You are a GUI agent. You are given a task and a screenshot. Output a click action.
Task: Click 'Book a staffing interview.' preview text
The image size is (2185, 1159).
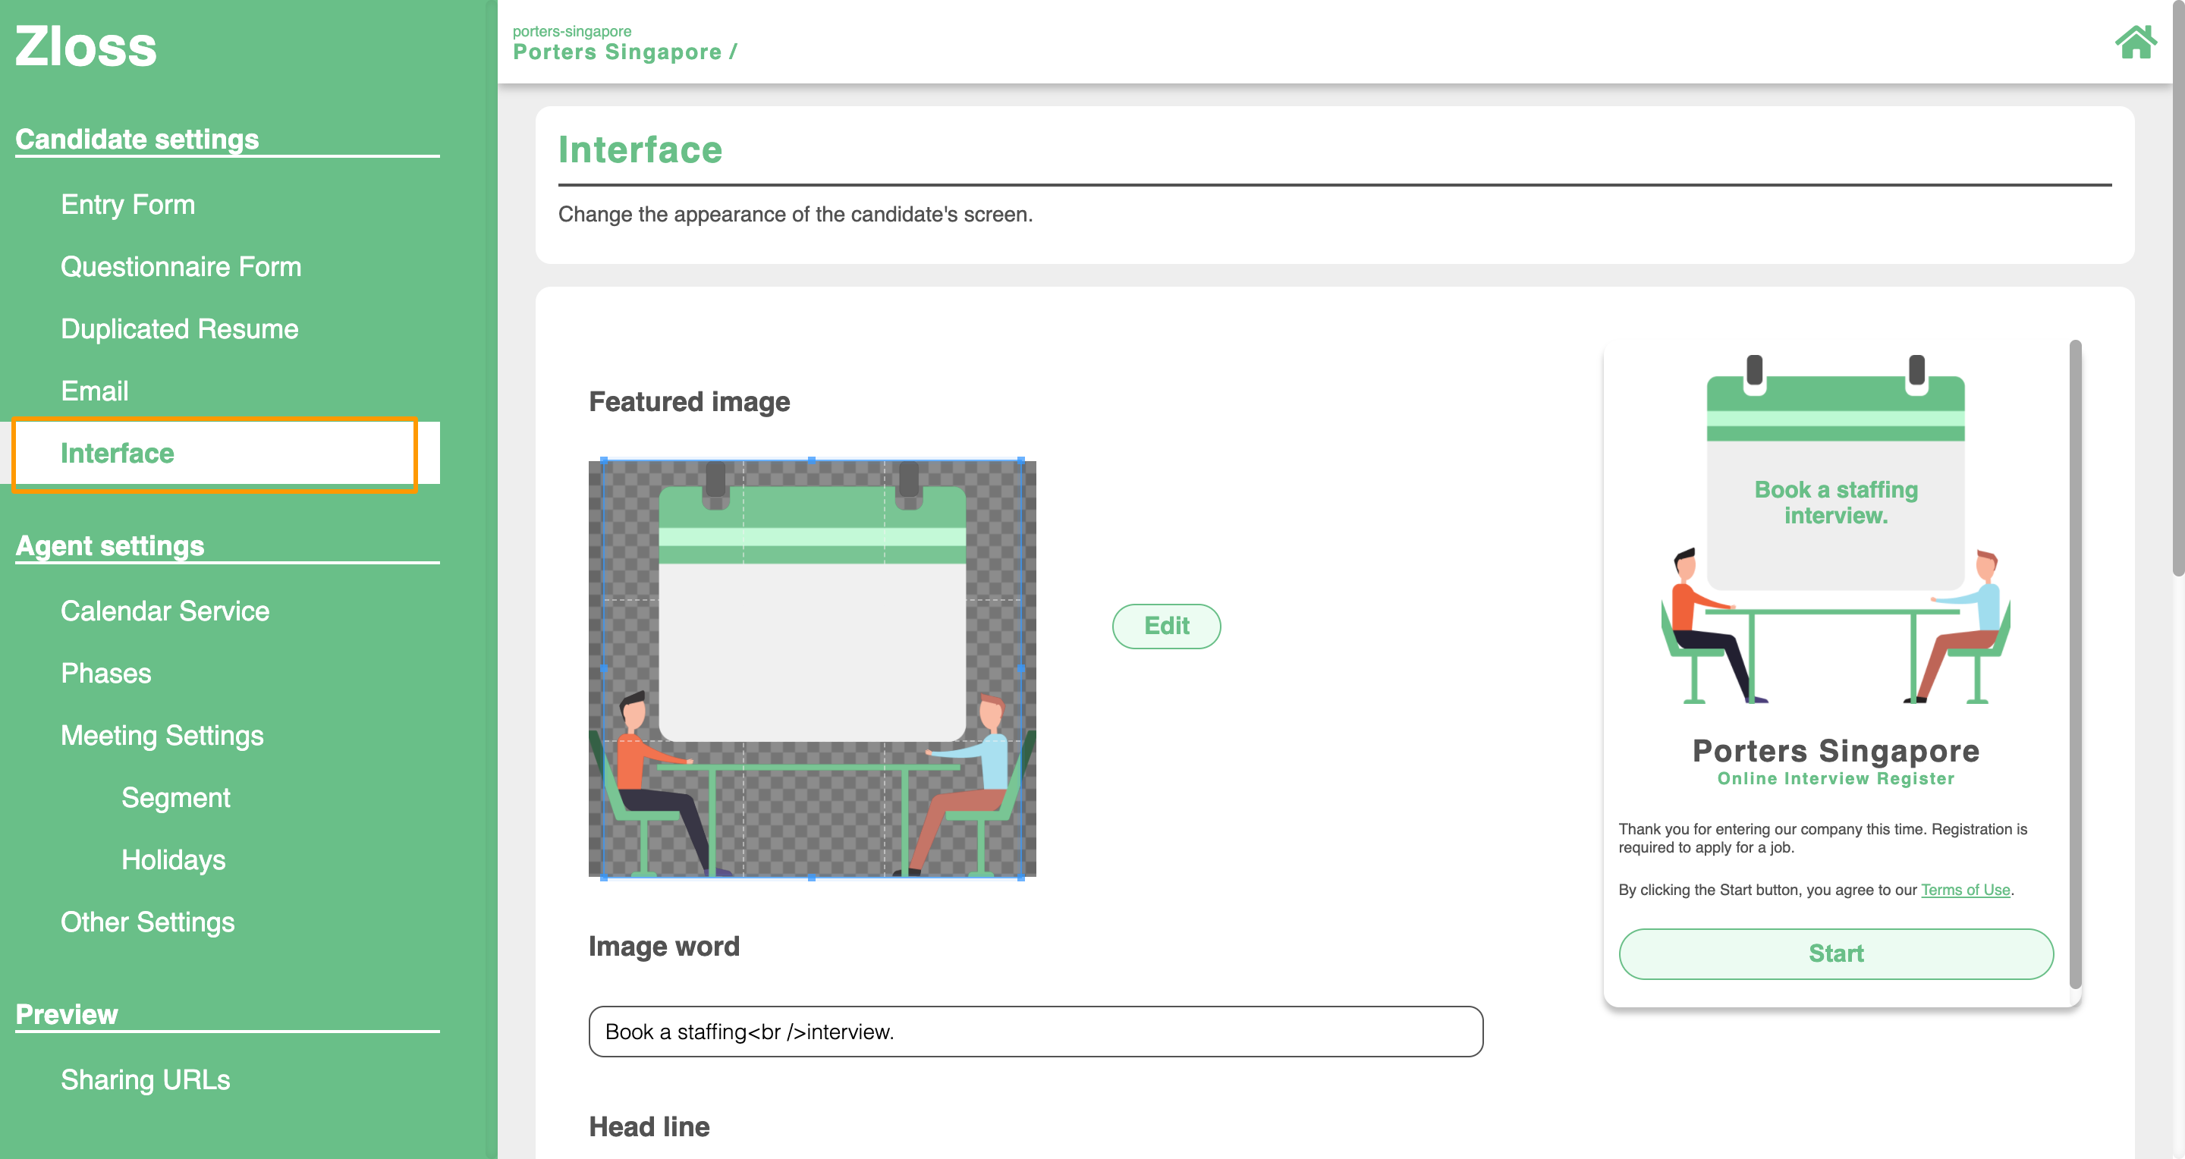(x=1835, y=503)
